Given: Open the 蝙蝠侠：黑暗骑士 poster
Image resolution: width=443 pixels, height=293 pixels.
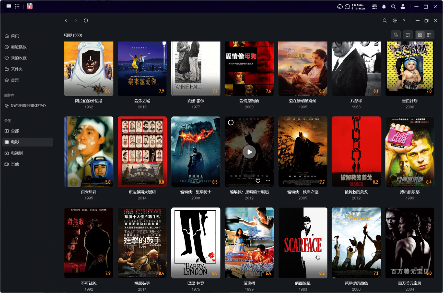Looking at the screenshot, I should tap(196, 152).
